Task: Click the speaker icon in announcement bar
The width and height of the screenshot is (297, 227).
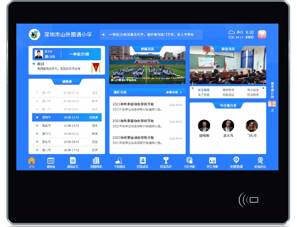Action: tap(103, 34)
